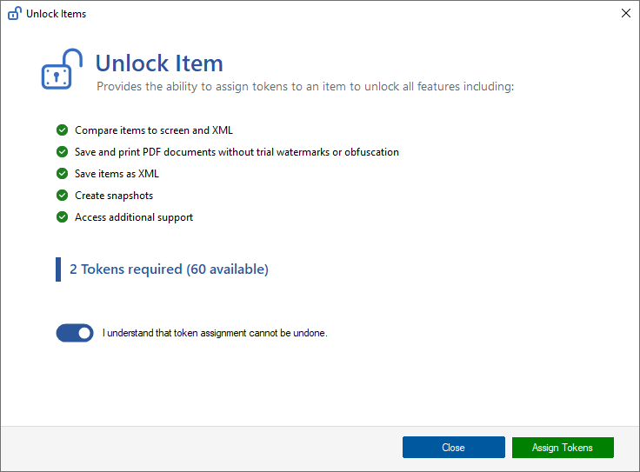Viewport: 640px width, 472px height.
Task: Click green checkmark beside Access additional support
Action: click(62, 217)
